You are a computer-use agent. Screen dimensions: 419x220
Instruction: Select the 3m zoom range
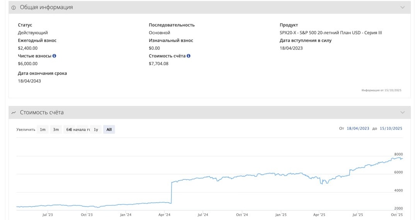[56, 130]
